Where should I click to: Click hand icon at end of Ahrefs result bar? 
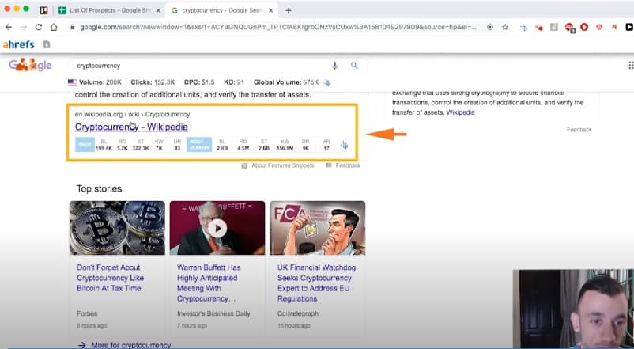[344, 145]
